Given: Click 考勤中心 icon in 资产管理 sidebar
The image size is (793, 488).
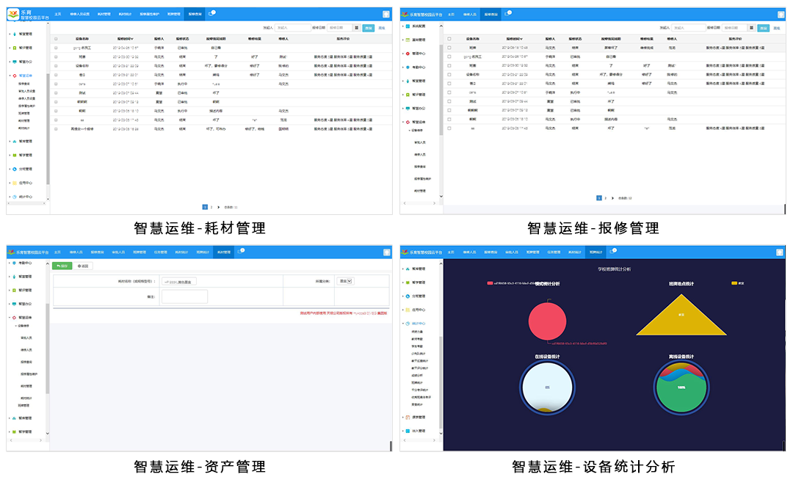Looking at the screenshot, I should (x=15, y=263).
